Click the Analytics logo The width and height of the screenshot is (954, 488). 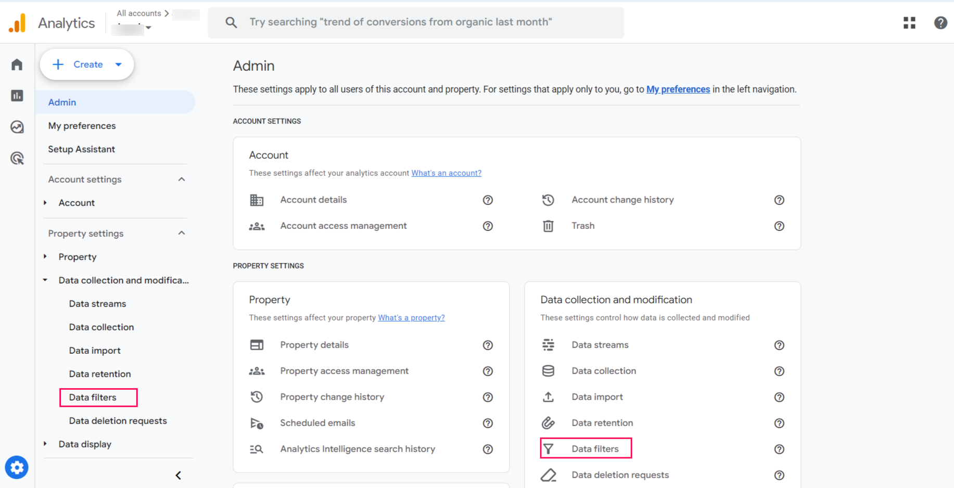pyautogui.click(x=17, y=23)
